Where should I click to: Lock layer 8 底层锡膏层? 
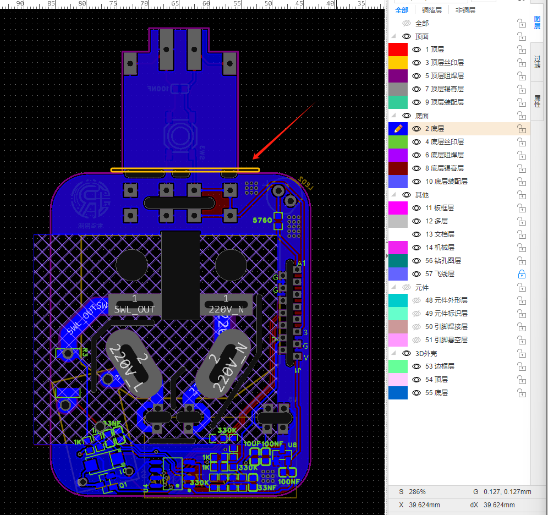(x=522, y=169)
